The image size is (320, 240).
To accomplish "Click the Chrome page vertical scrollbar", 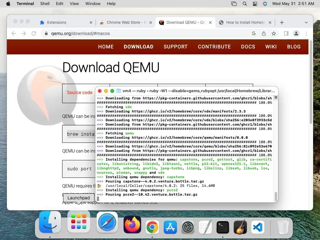I will 311,82.
